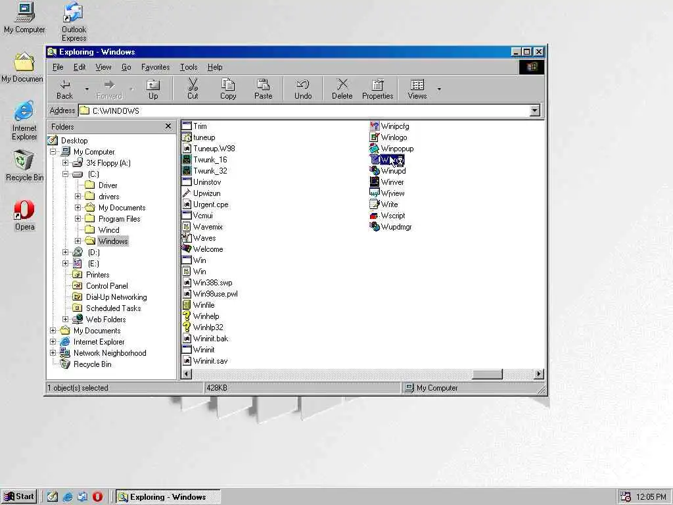Viewport: 673px width, 505px height.
Task: Expand the 3½ Floppy (A:) node
Action: pos(65,163)
